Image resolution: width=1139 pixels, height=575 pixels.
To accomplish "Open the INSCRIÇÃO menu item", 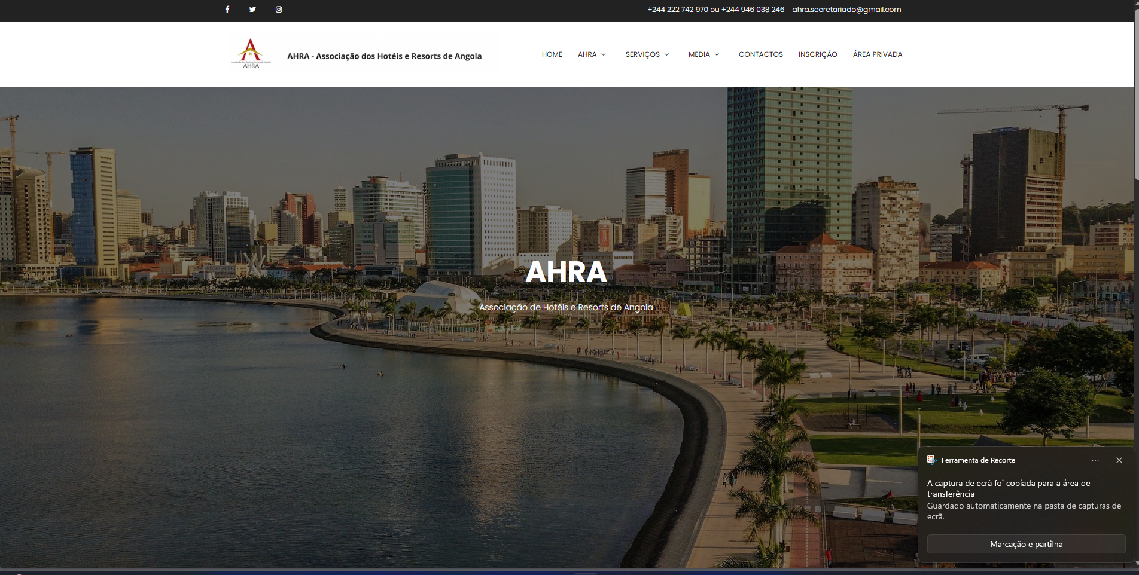I will point(818,54).
